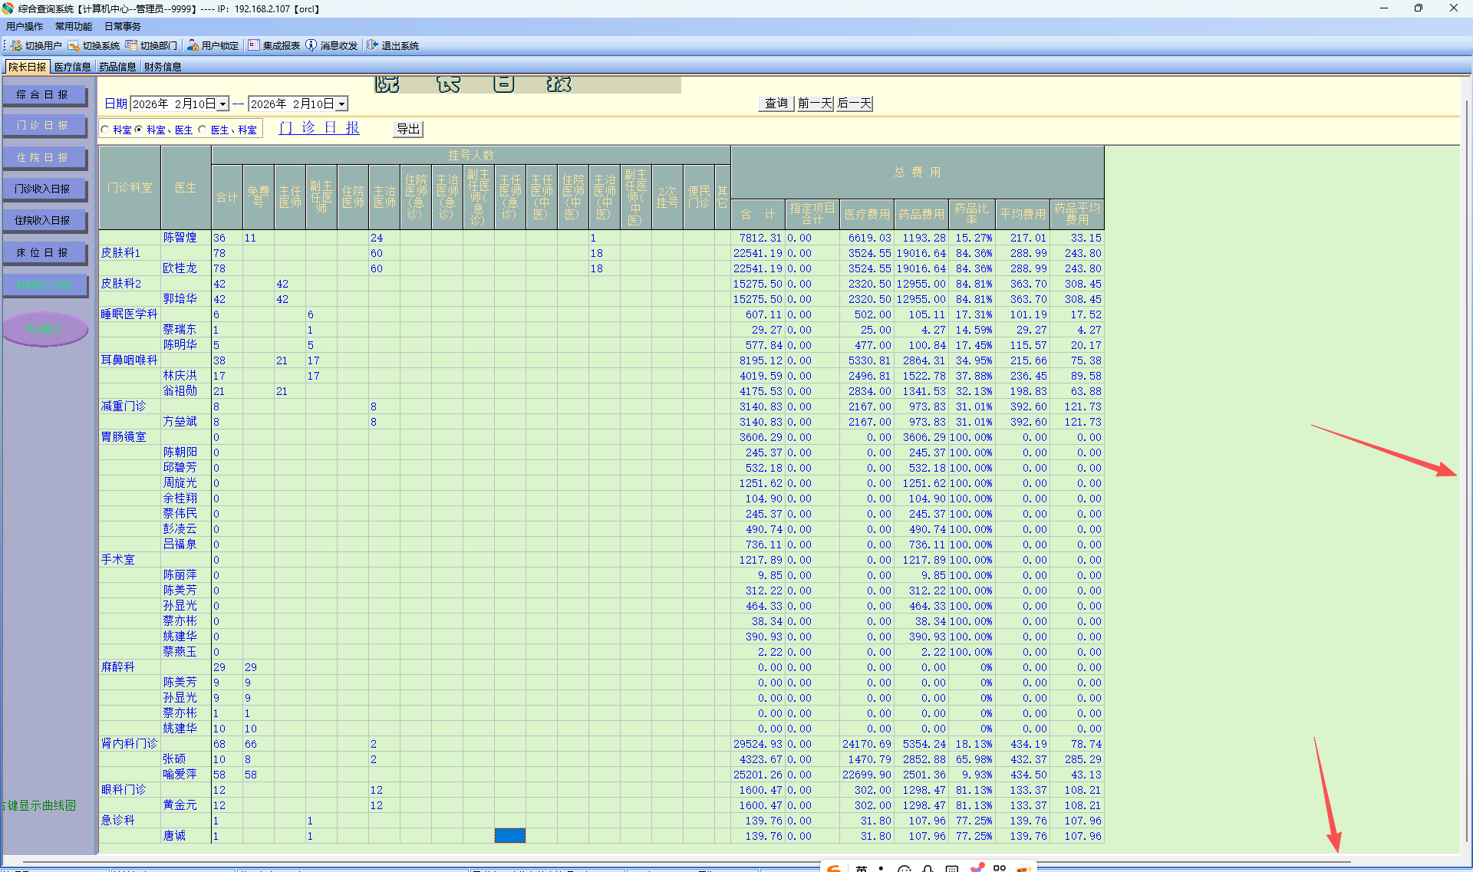1473x872 pixels.
Task: Click the 导出 export button
Action: (x=408, y=129)
